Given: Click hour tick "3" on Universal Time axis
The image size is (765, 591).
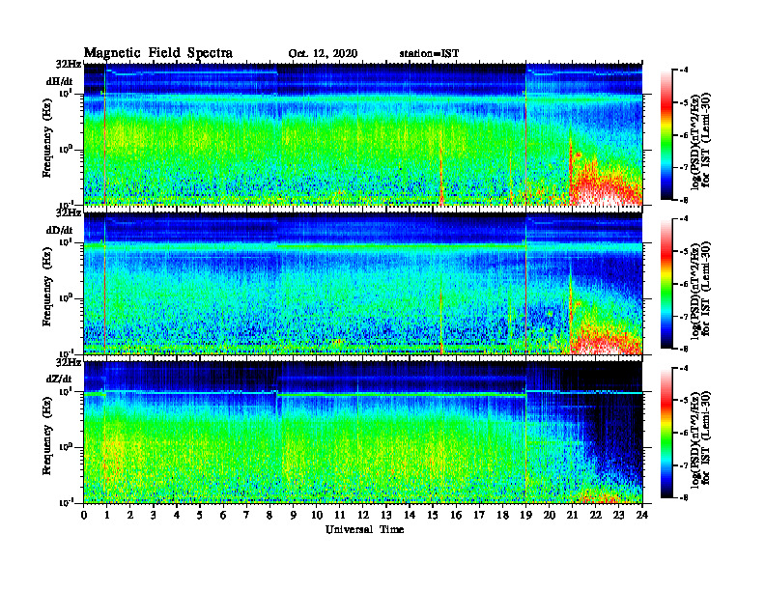Looking at the screenshot, I should (x=154, y=515).
